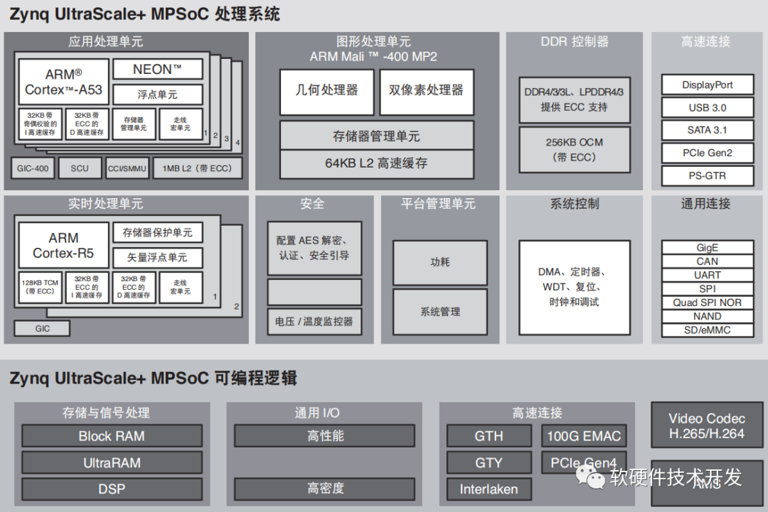Click the 几何处理器 block
This screenshot has width=768, height=512.
pyautogui.click(x=326, y=92)
